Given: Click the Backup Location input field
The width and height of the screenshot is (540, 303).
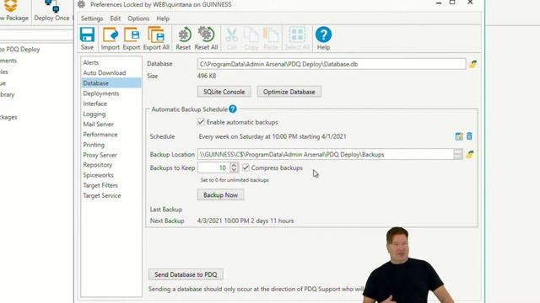Looking at the screenshot, I should click(x=326, y=154).
